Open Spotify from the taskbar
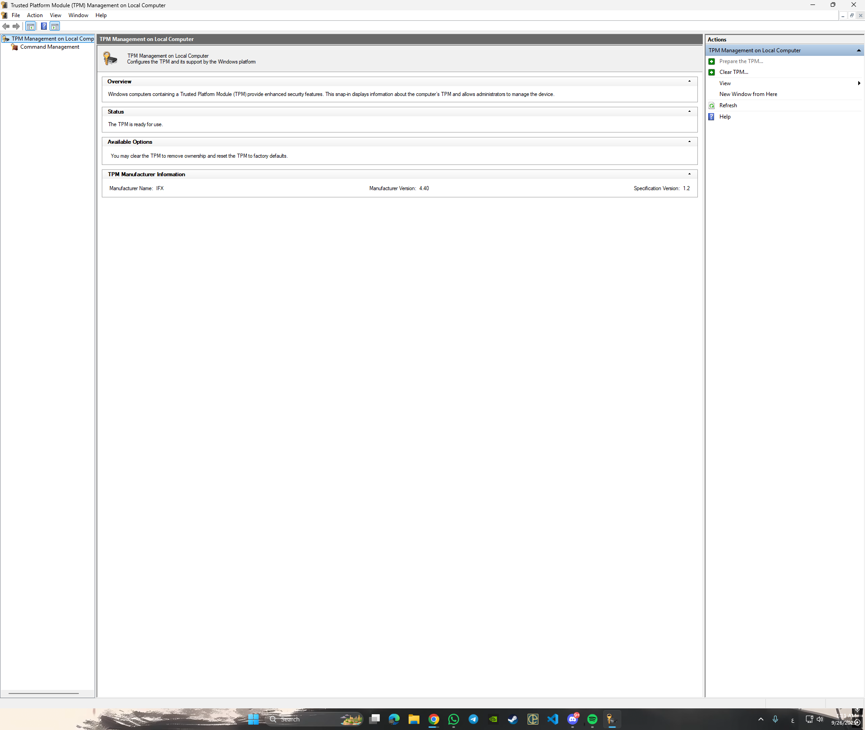Viewport: 865px width, 730px height. pyautogui.click(x=592, y=719)
